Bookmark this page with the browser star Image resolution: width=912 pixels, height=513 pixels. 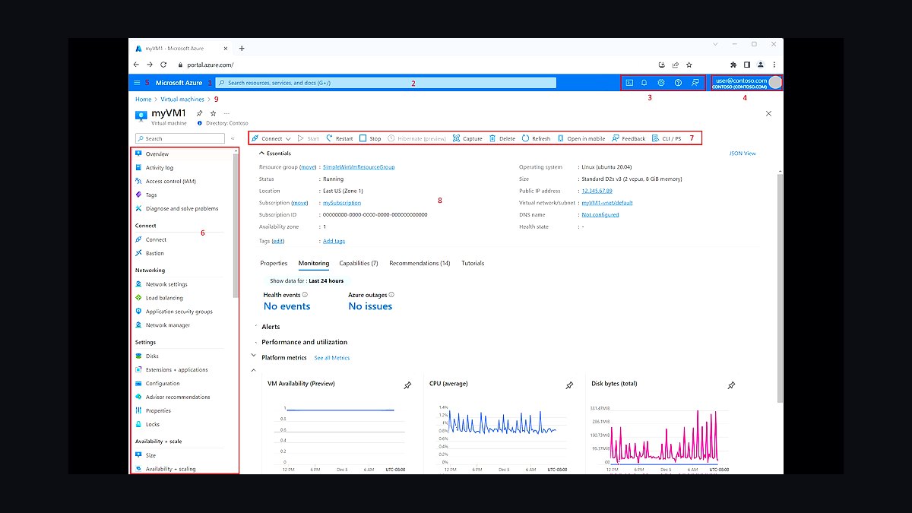[689, 65]
